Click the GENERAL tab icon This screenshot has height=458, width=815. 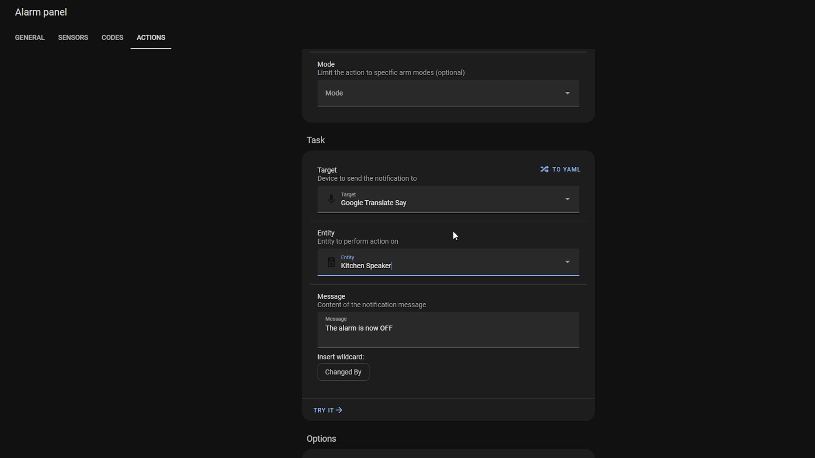(x=29, y=37)
